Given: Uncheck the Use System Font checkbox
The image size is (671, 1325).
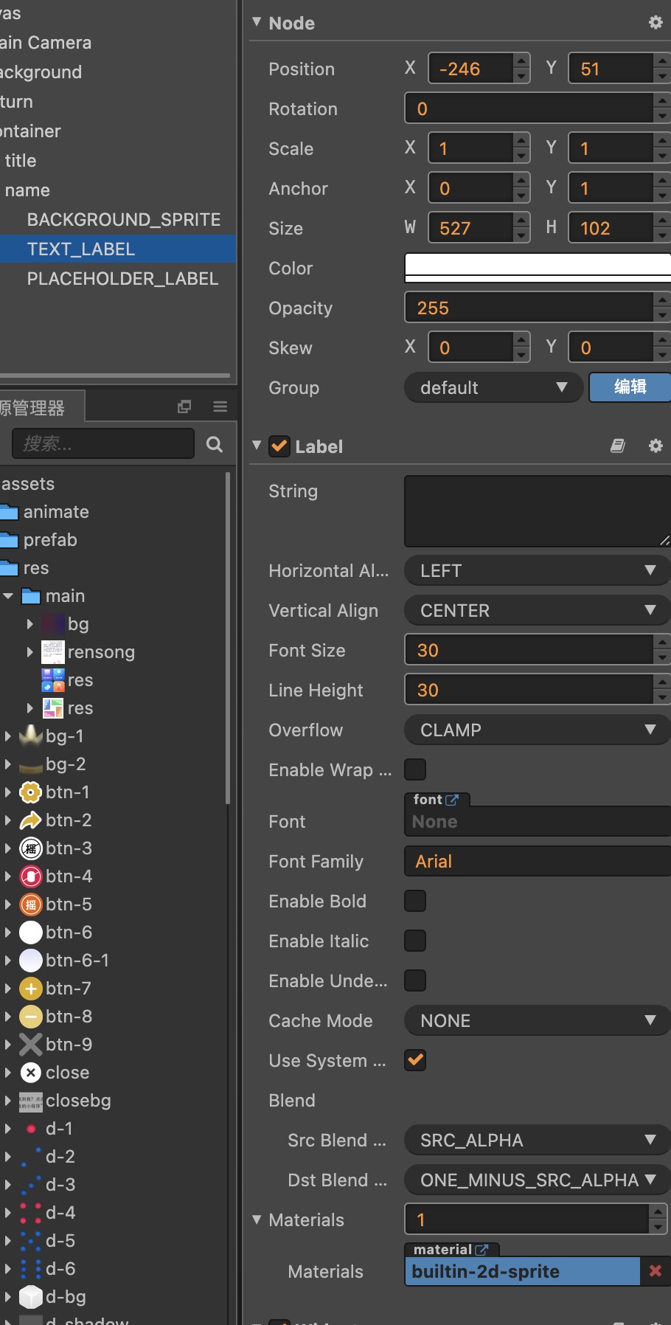Looking at the screenshot, I should tap(415, 1060).
